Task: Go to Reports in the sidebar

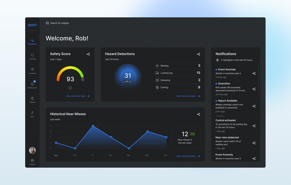Action: [x=32, y=100]
